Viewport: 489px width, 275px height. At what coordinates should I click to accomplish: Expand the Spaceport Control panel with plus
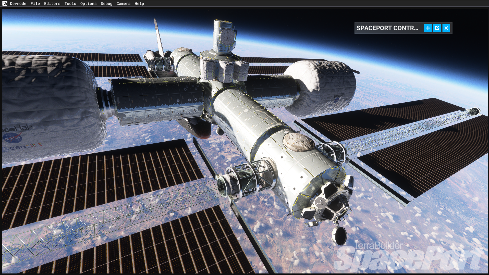[428, 28]
